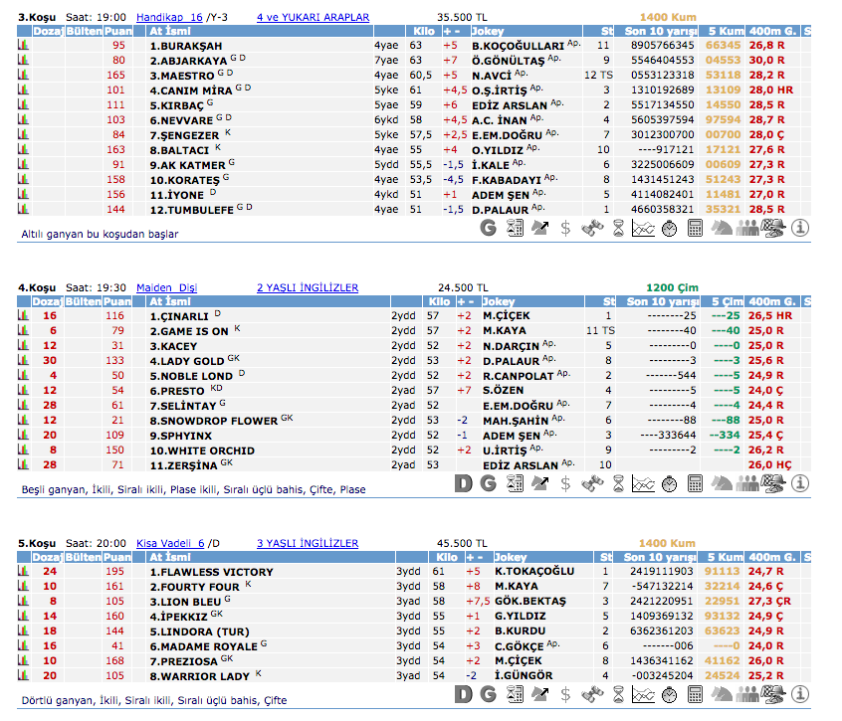Image resolution: width=842 pixels, height=721 pixels.
Task: Click the info icon in race 3 toolbar
Action: [800, 228]
